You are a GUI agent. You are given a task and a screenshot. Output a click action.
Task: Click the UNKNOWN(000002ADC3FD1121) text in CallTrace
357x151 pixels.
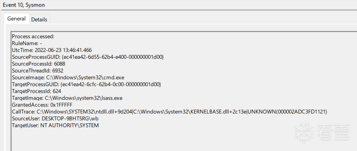(x=287, y=112)
